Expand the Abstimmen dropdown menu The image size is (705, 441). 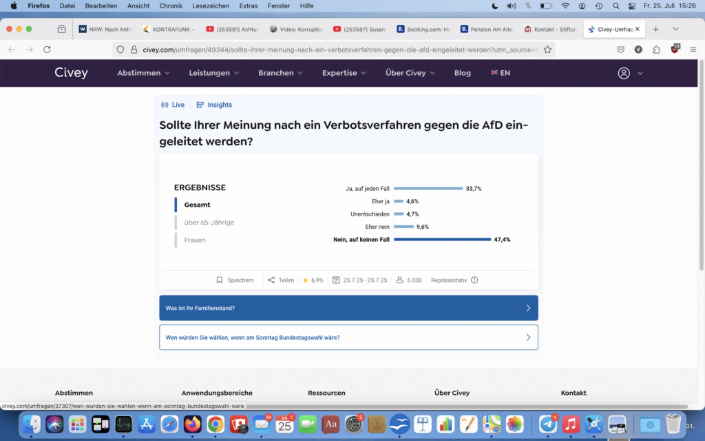[143, 73]
